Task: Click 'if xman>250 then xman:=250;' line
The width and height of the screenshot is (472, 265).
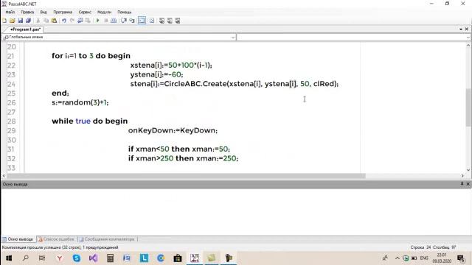Action: tap(183, 158)
